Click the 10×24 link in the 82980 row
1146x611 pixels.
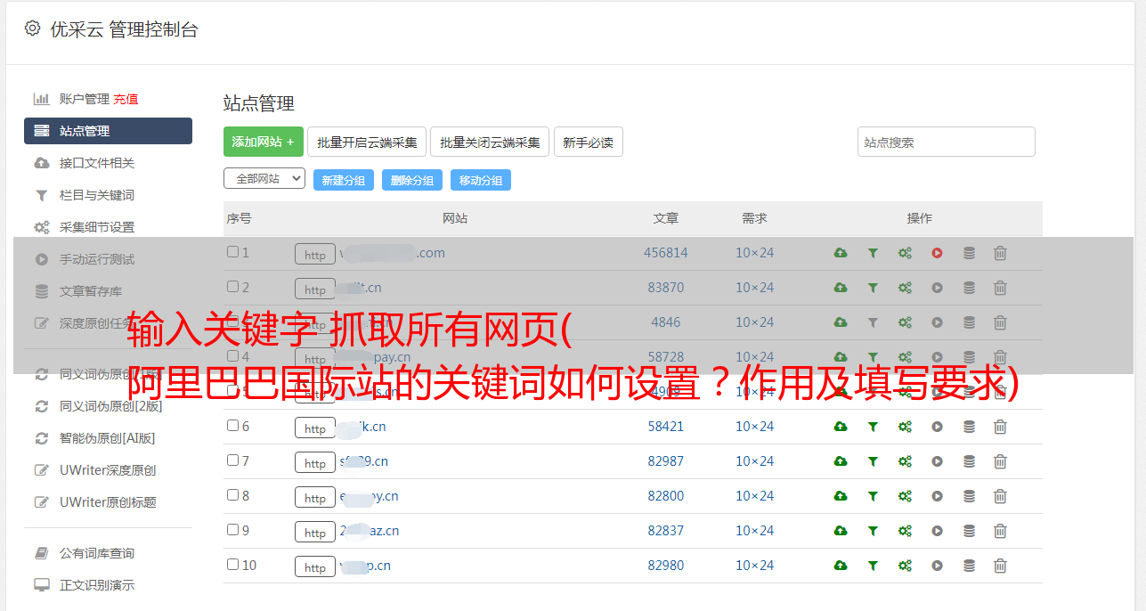pos(754,566)
